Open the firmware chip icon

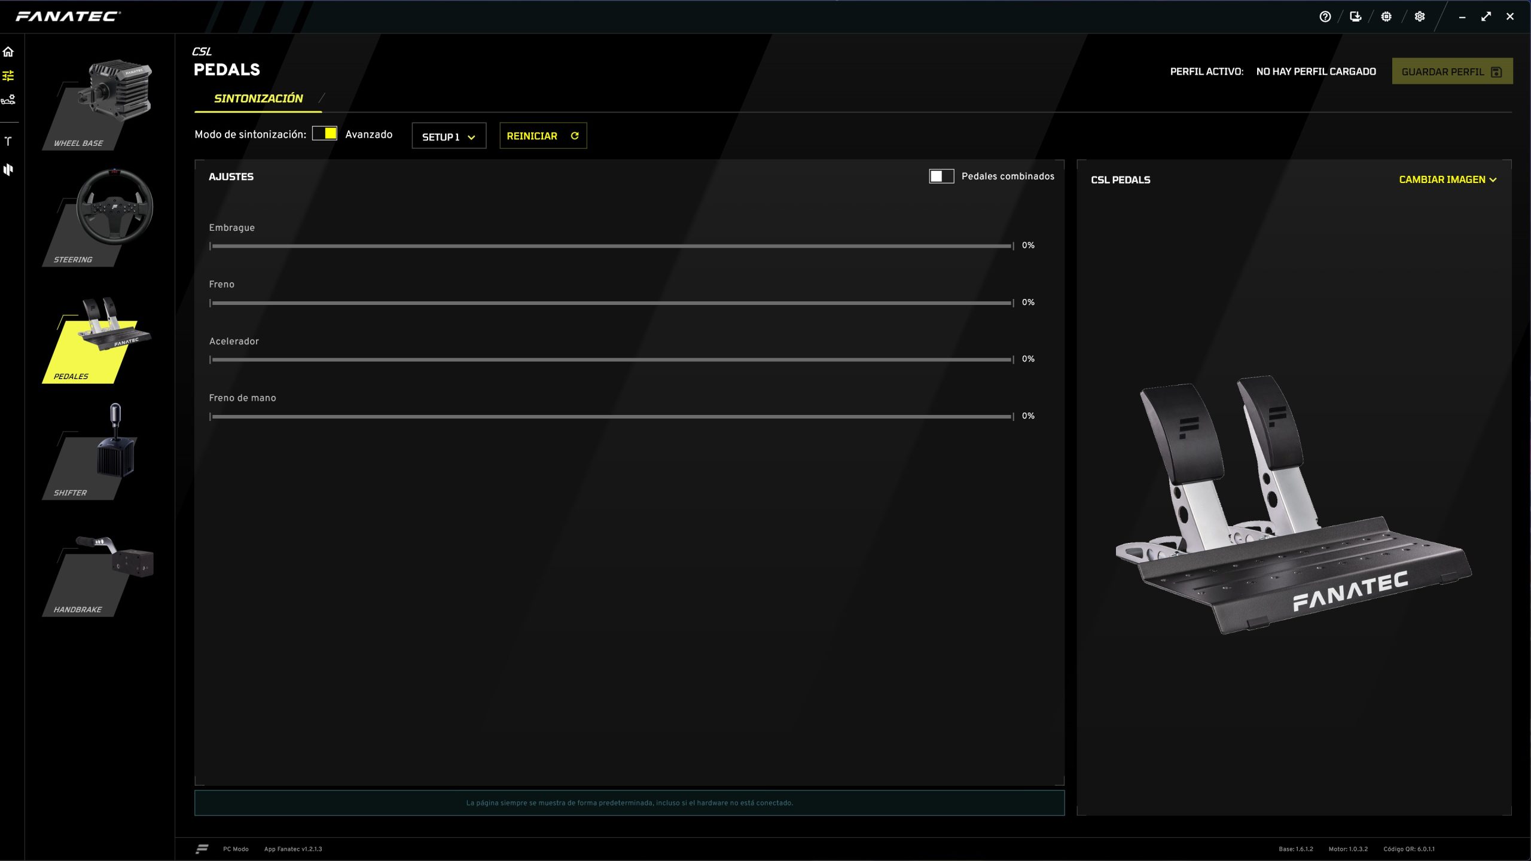[x=1386, y=17]
